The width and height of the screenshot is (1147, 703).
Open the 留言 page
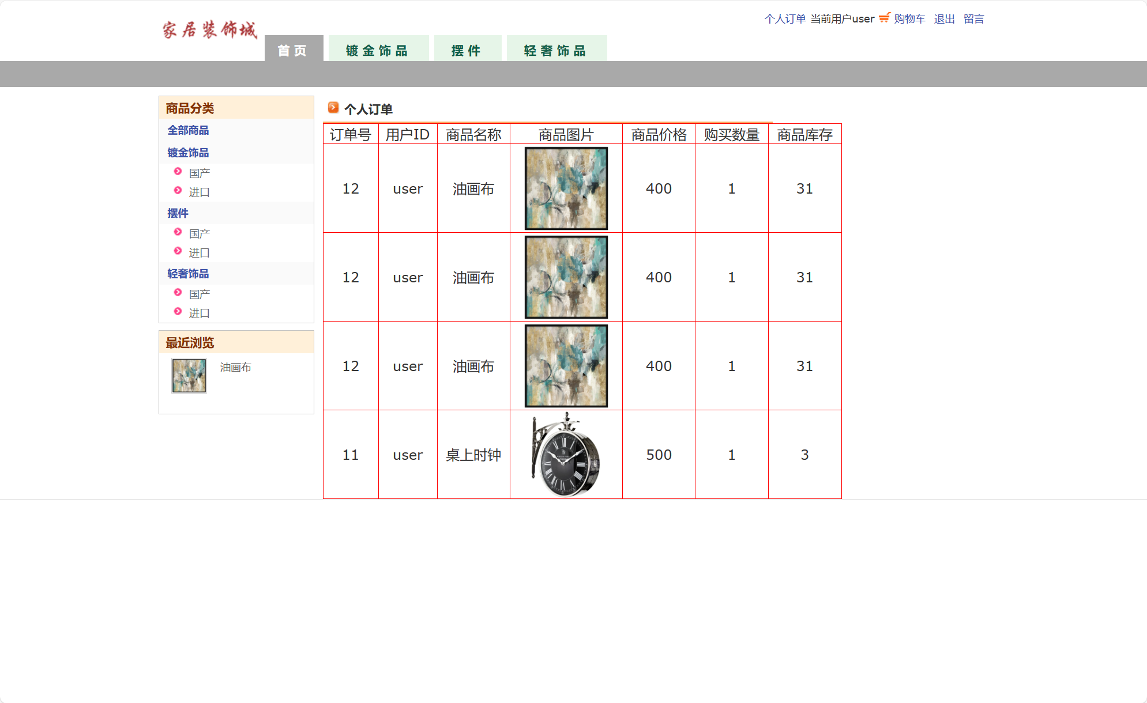[975, 18]
